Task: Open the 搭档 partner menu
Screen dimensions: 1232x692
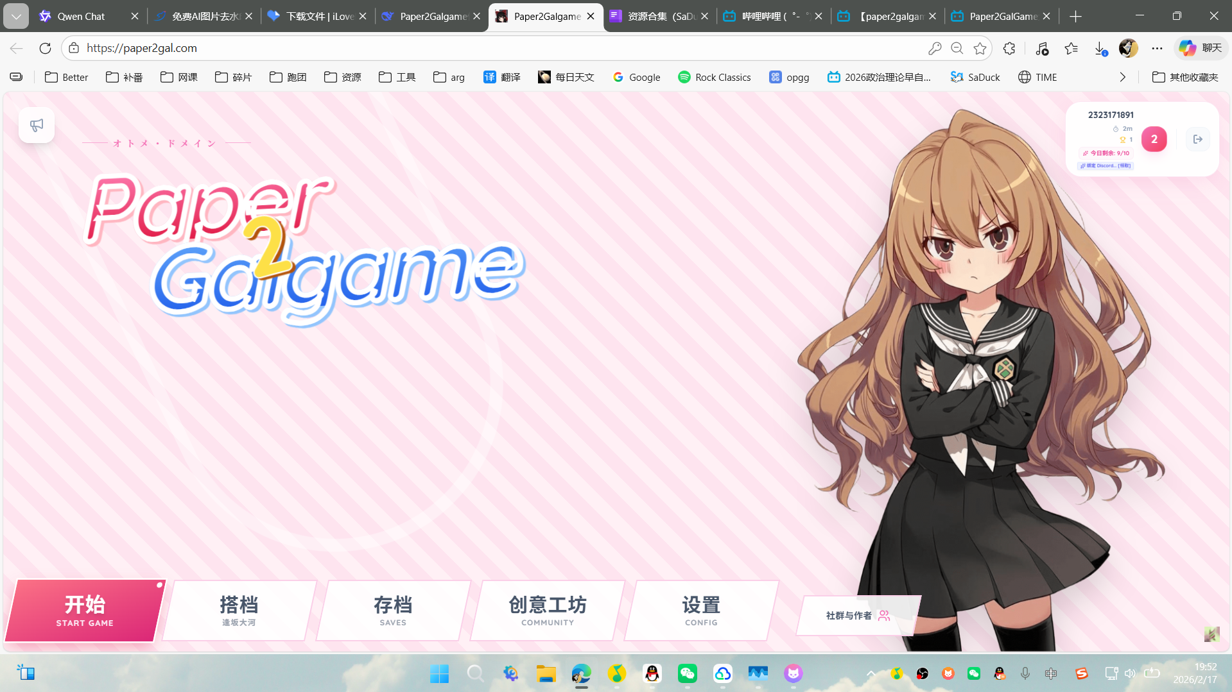Action: pos(239,611)
